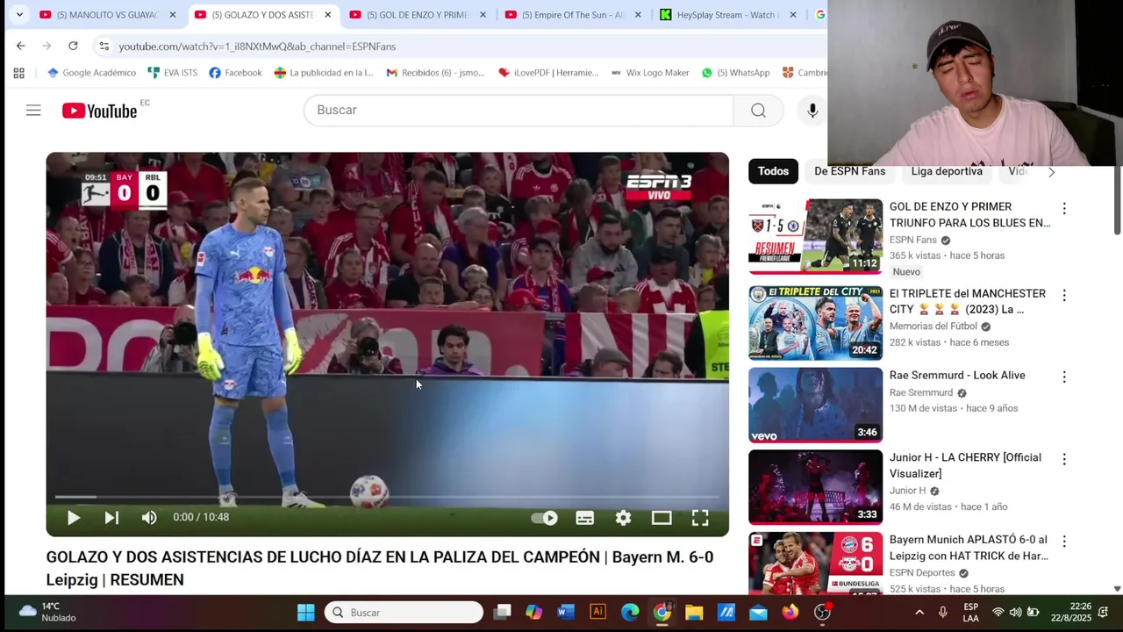Close the MANOLITO VS GUAYAC tab
Screen dimensions: 1123x632
tap(173, 15)
